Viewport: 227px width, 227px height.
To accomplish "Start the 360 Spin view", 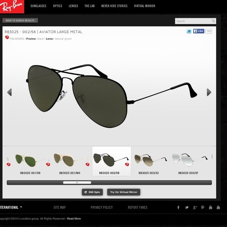I will point(92,192).
